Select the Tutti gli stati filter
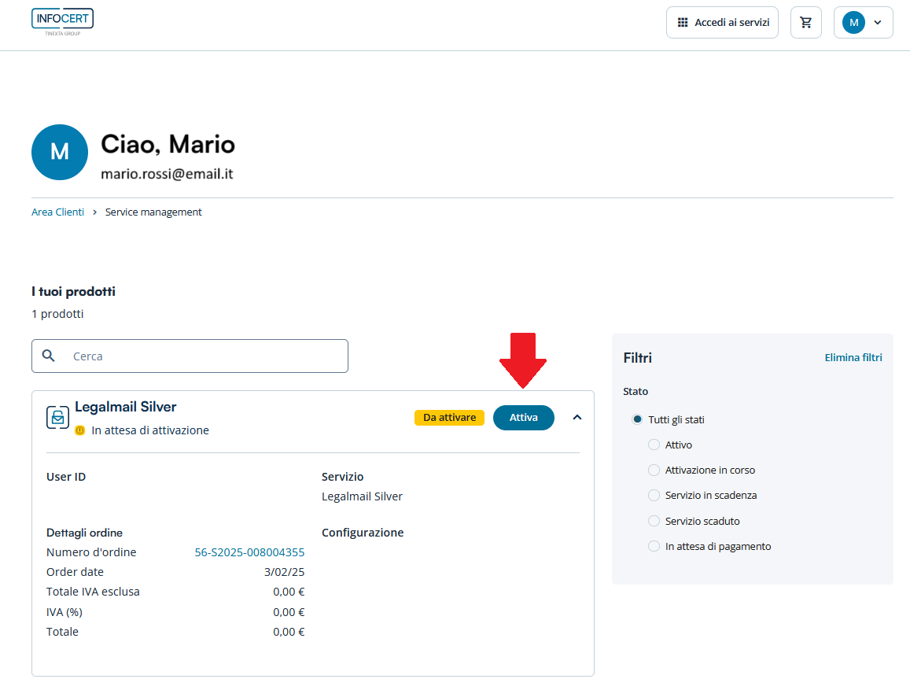 (638, 419)
